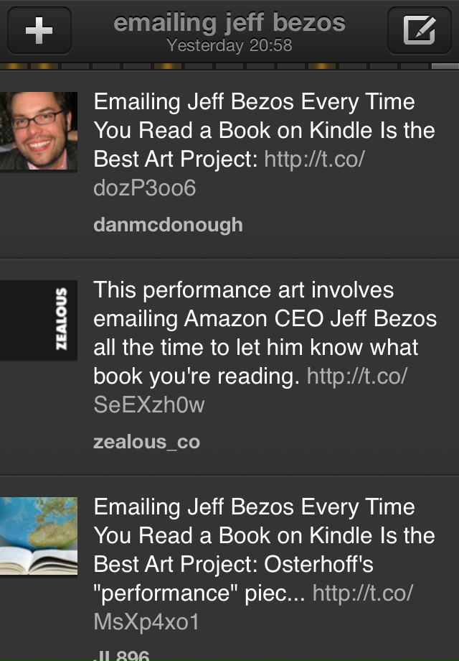
Task: Tap the ZEALOUS avatar image
Action: click(x=39, y=319)
